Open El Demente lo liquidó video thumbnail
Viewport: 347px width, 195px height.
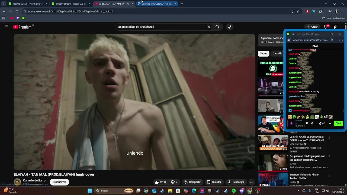coord(273,143)
